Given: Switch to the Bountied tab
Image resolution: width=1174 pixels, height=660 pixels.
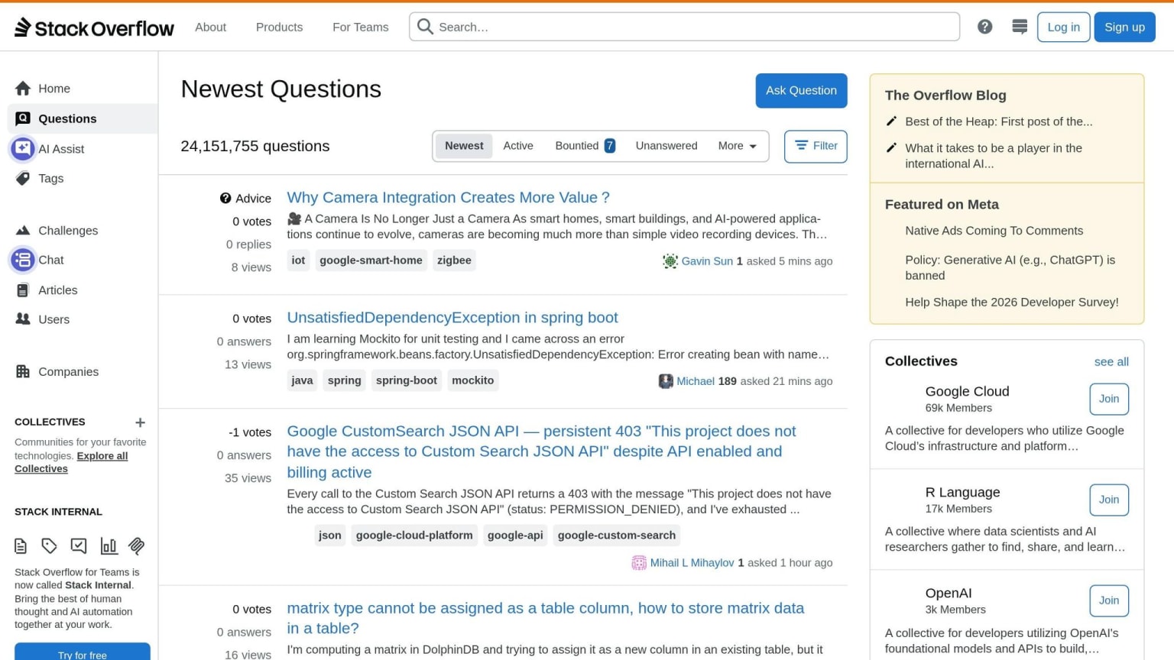Looking at the screenshot, I should click(x=585, y=146).
